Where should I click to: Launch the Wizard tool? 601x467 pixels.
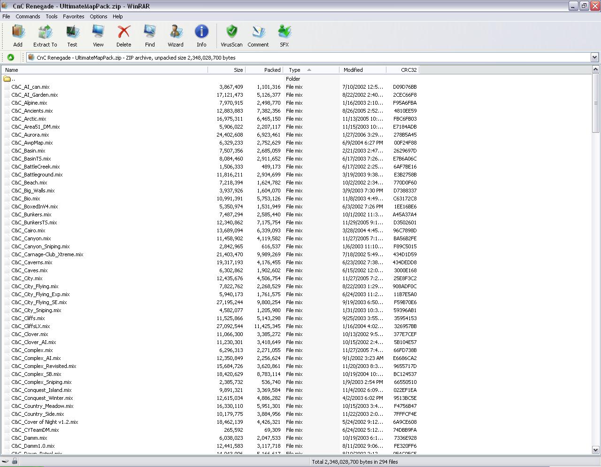coord(176,36)
